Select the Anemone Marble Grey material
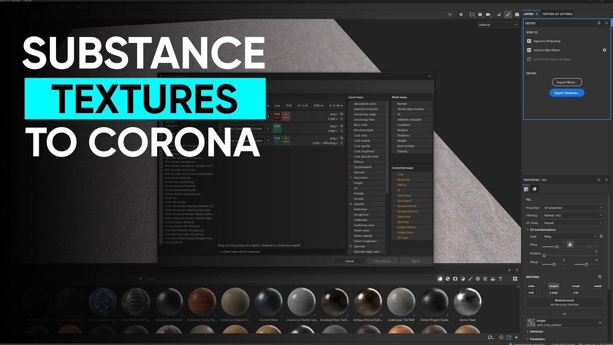Screen dimensions: 613x345 click(x=302, y=302)
